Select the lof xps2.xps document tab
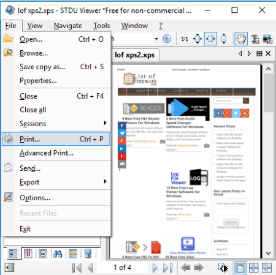The image size is (276, 275). pyautogui.click(x=135, y=55)
